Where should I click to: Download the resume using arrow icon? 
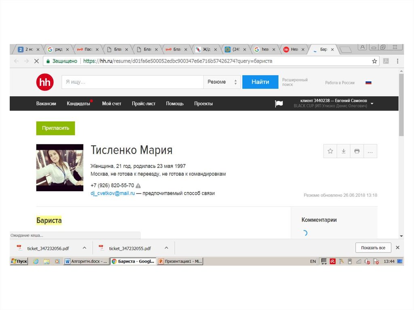[344, 151]
